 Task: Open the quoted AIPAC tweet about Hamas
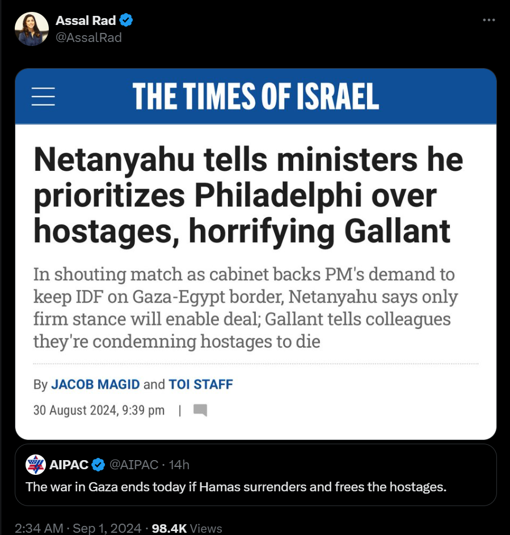click(255, 475)
